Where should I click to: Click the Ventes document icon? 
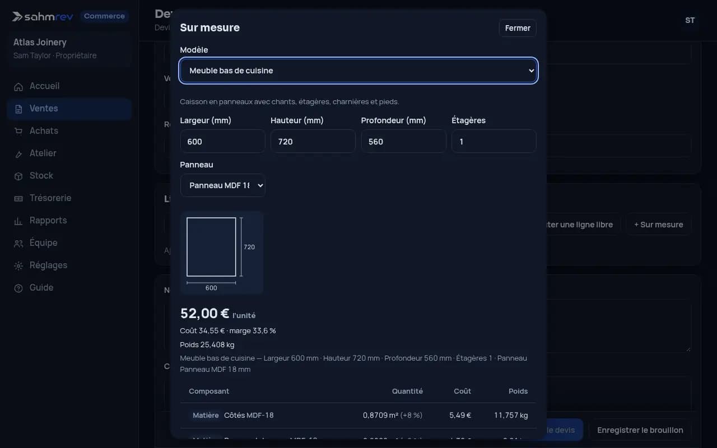click(x=18, y=109)
